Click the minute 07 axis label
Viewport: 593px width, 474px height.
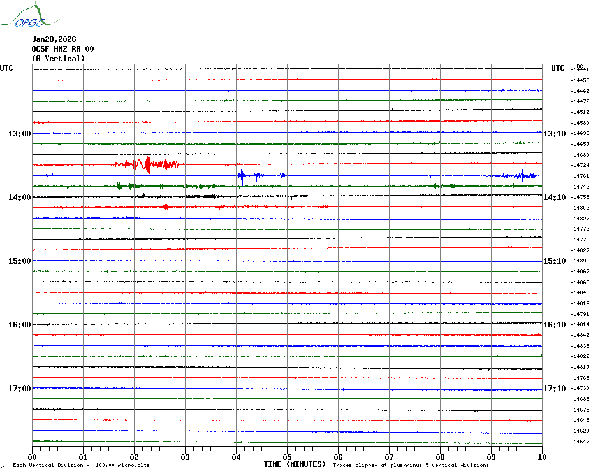click(x=389, y=457)
